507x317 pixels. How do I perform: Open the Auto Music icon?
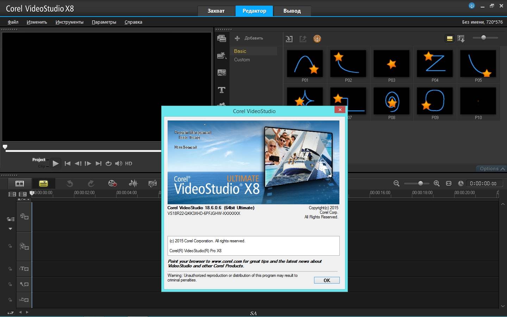(x=152, y=183)
